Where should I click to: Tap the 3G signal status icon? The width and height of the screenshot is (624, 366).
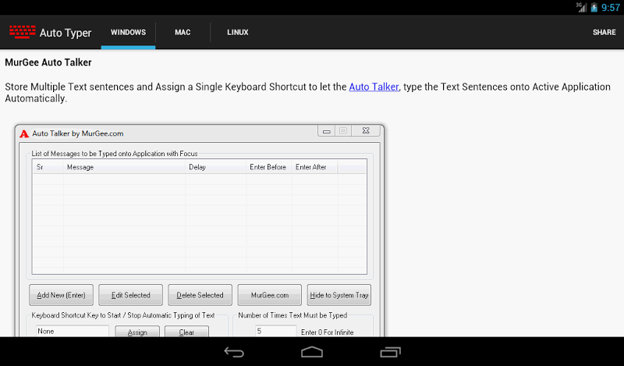click(x=581, y=7)
